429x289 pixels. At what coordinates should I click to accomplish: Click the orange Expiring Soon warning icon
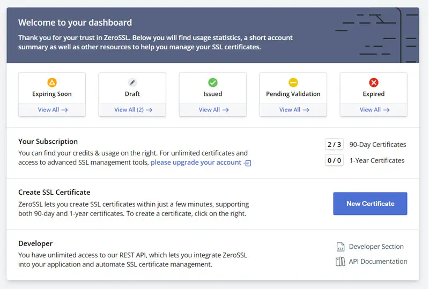pyautogui.click(x=52, y=83)
